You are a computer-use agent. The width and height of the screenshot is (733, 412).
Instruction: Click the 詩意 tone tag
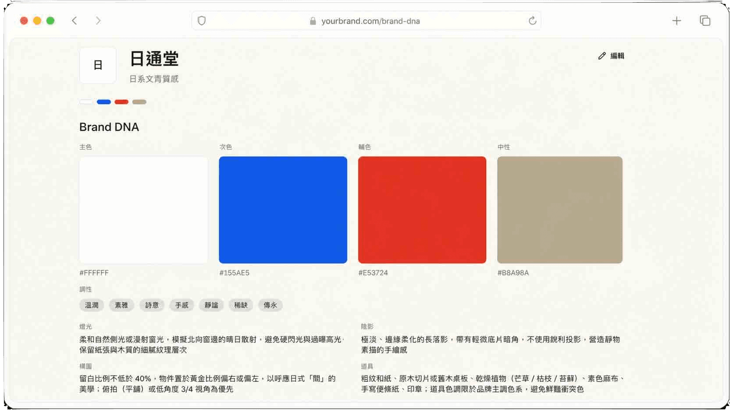[152, 305]
